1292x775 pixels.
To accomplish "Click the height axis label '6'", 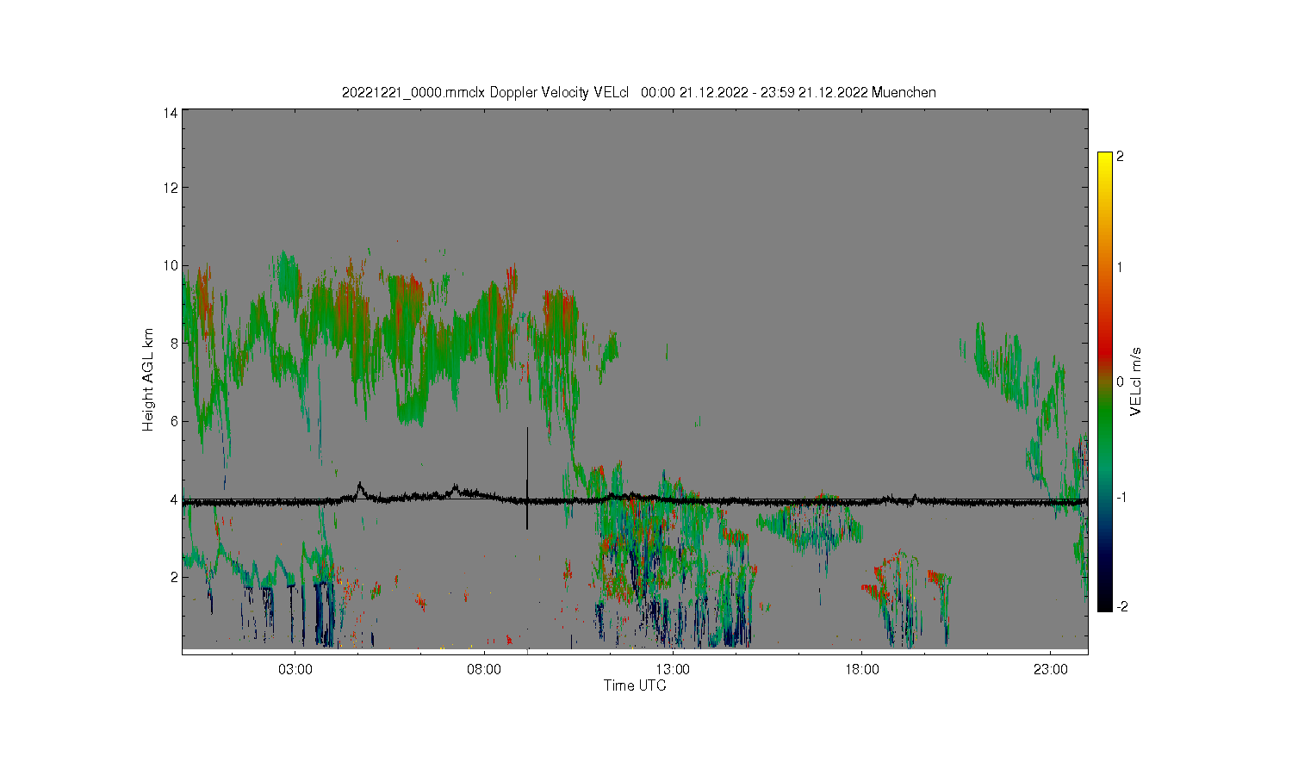I will (x=174, y=421).
